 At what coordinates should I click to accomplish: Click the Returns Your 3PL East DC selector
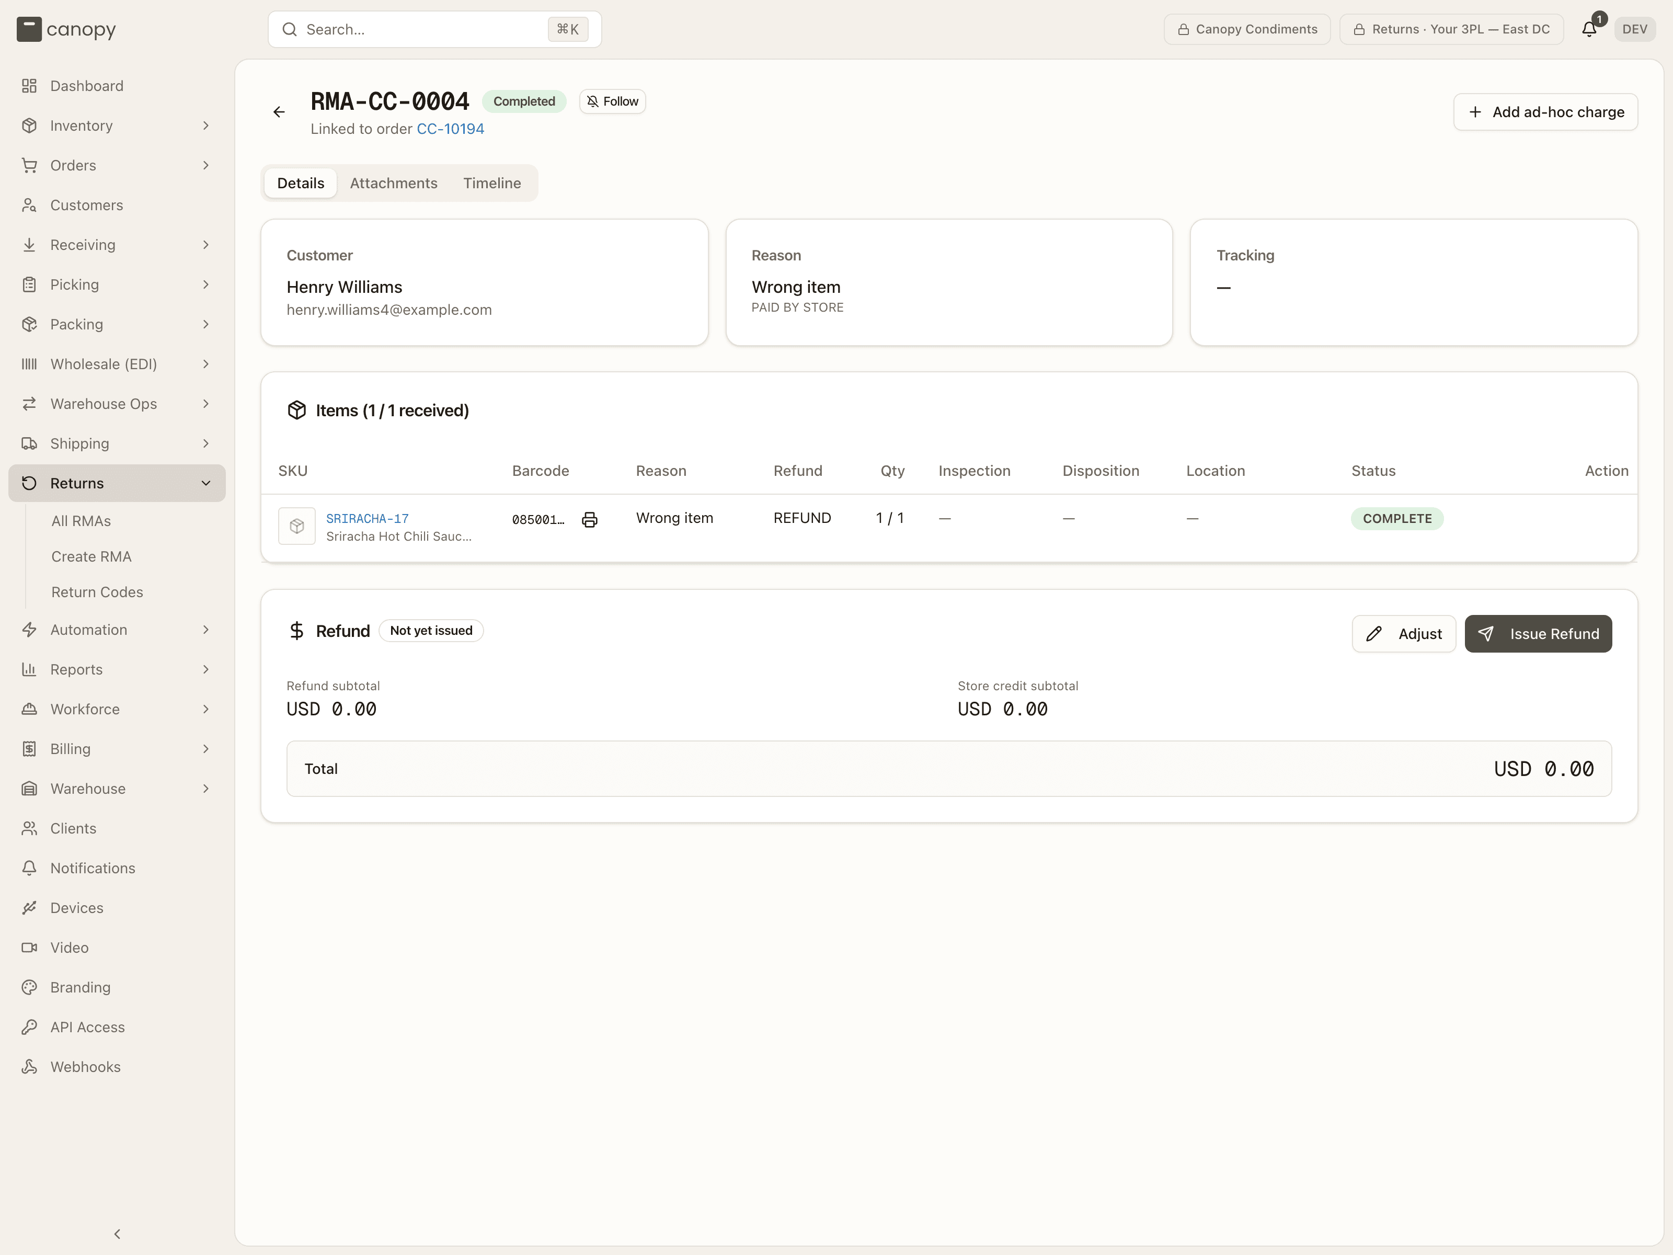click(x=1451, y=29)
